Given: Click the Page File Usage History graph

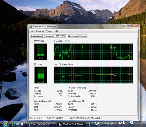Looking at the screenshot, I should pyautogui.click(x=93, y=75).
